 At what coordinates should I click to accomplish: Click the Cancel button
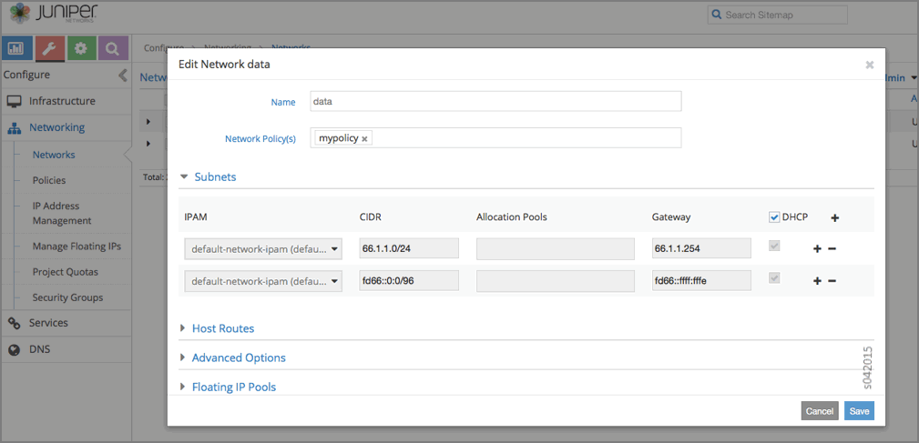tap(820, 411)
